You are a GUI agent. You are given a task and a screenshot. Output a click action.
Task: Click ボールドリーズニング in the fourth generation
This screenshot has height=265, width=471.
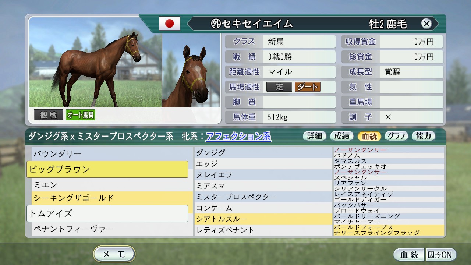389,216
